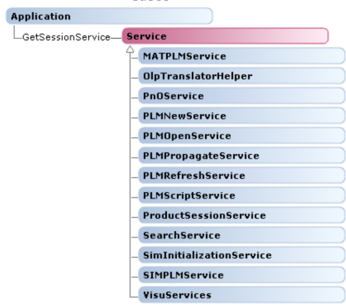
Task: Open the SearchService node
Action: click(x=238, y=235)
